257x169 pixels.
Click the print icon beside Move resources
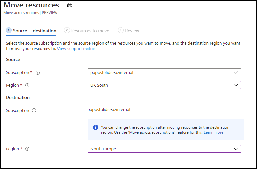[x=69, y=5]
